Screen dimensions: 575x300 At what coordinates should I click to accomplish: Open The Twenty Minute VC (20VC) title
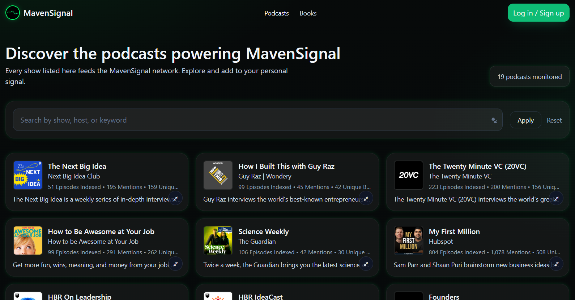[x=477, y=166]
